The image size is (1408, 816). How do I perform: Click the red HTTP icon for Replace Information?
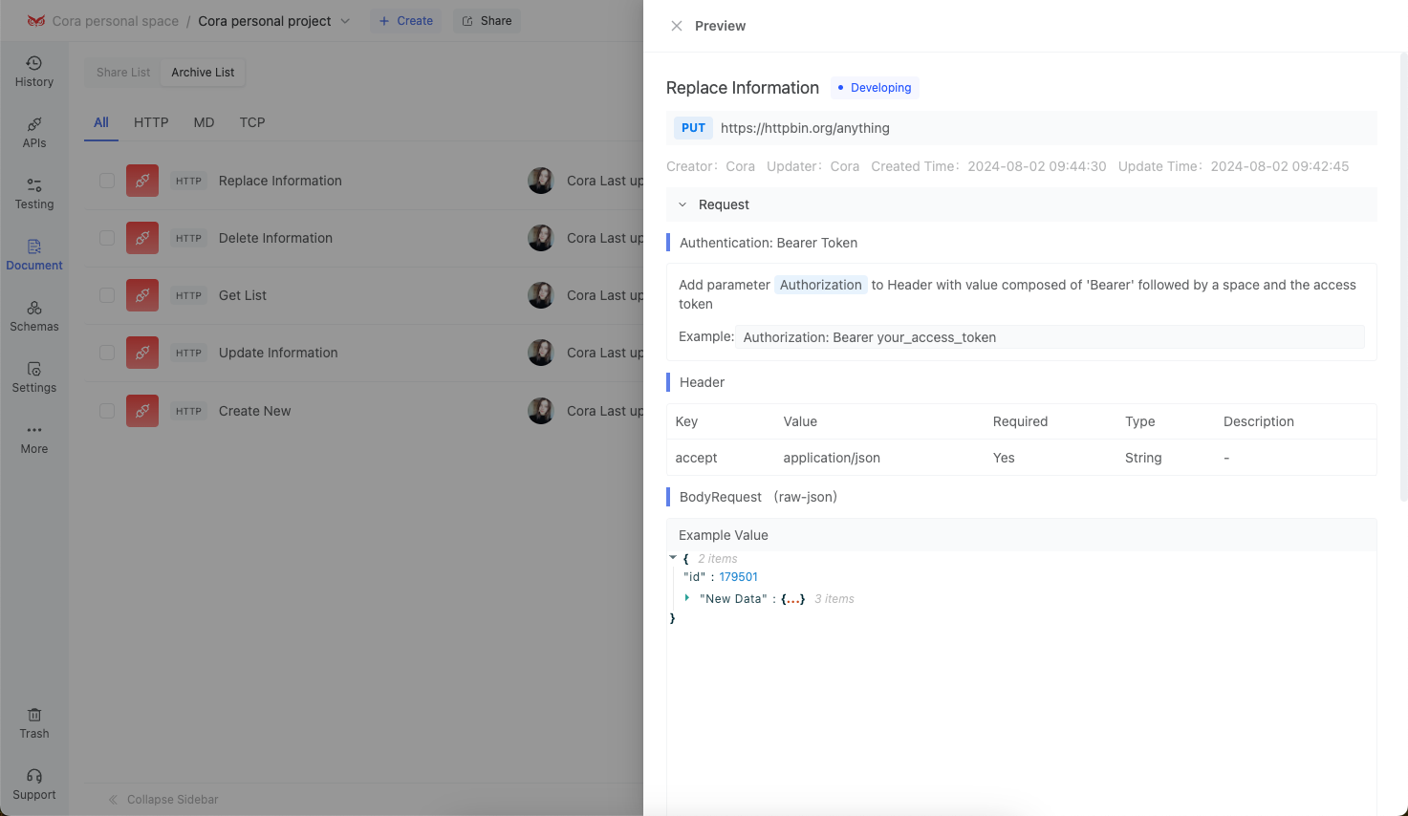pos(142,181)
